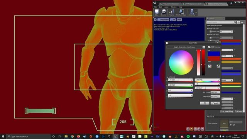Image resolution: width=247 pixels, height=139 pixels.
Task: Click the Show viewport button
Action: (x=179, y=20)
